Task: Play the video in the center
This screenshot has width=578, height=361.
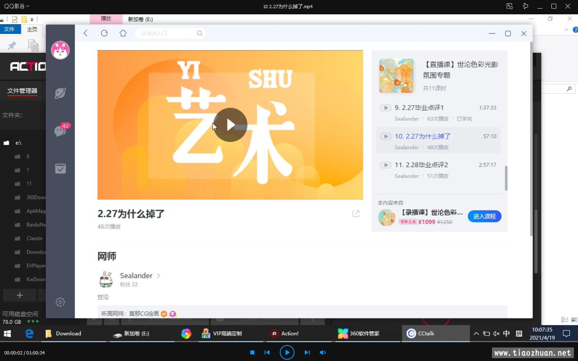Action: (230, 125)
